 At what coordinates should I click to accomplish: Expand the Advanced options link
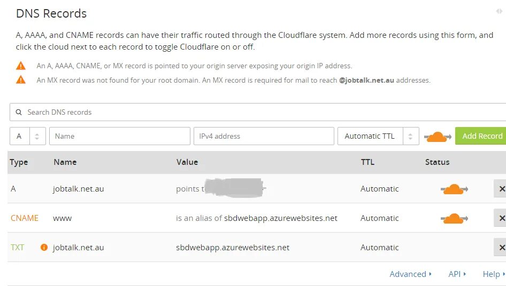click(410, 274)
